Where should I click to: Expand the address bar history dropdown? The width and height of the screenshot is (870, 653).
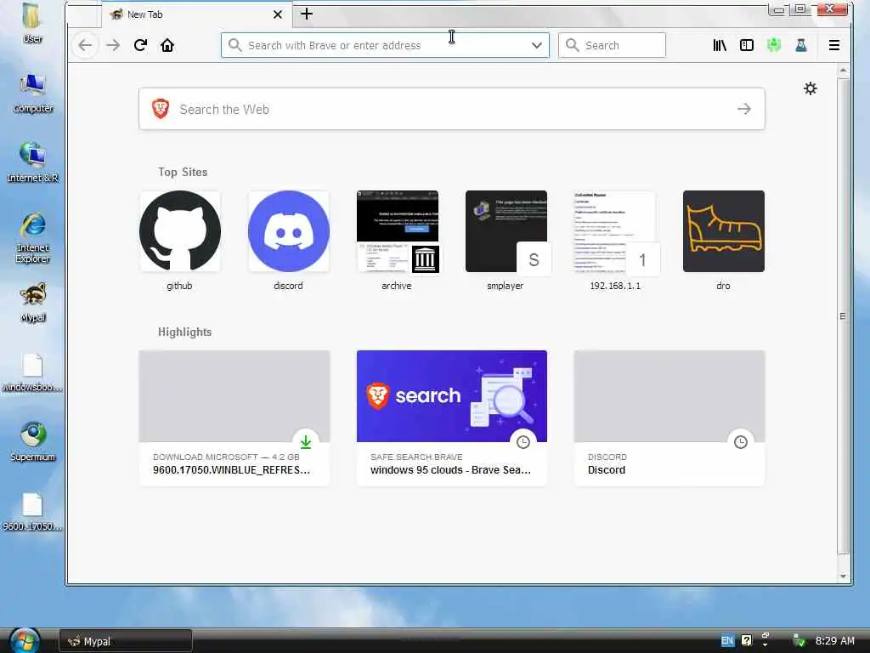[x=537, y=45]
